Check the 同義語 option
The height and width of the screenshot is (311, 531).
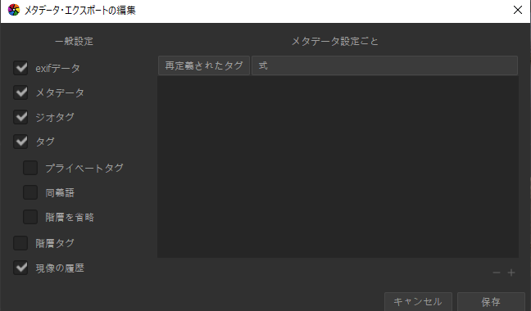click(30, 192)
